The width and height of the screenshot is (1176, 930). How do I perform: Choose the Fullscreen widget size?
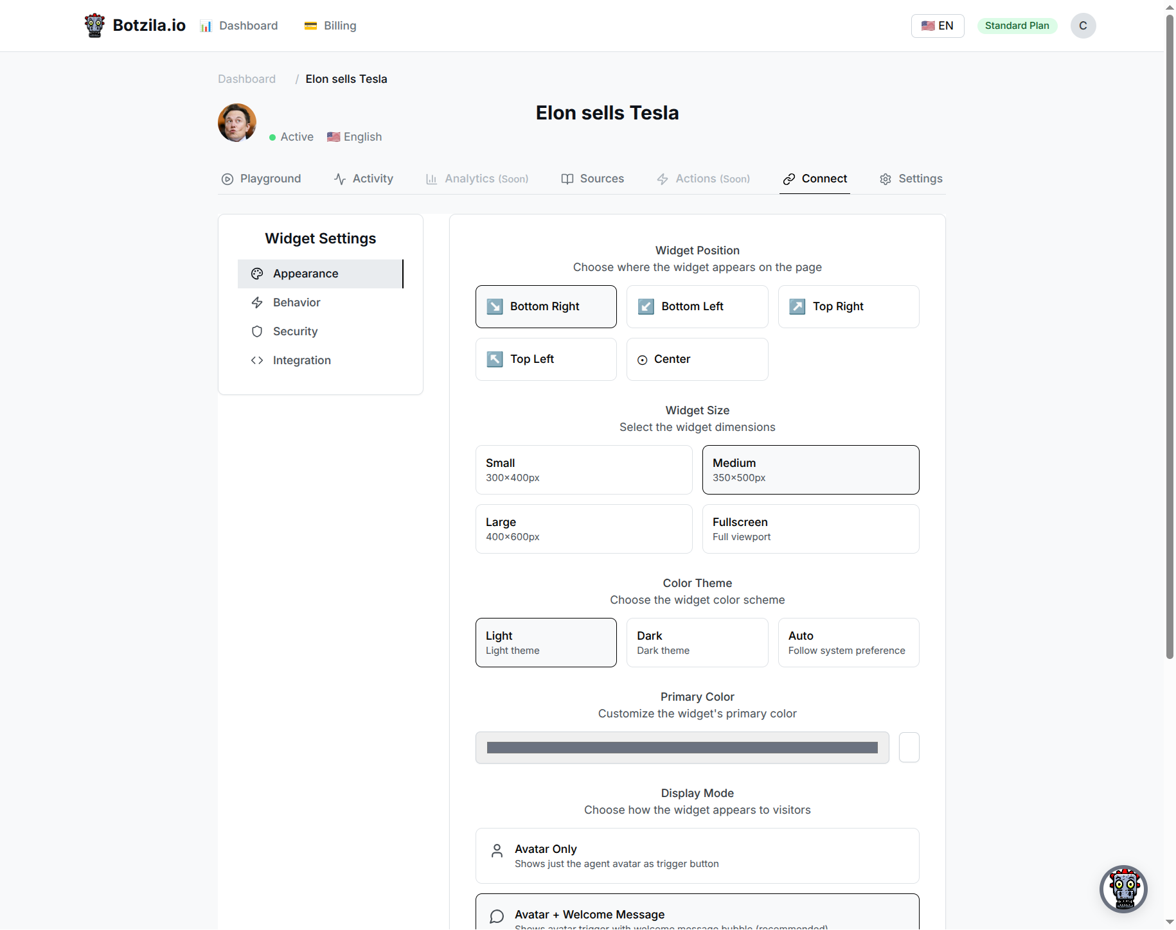(x=811, y=529)
